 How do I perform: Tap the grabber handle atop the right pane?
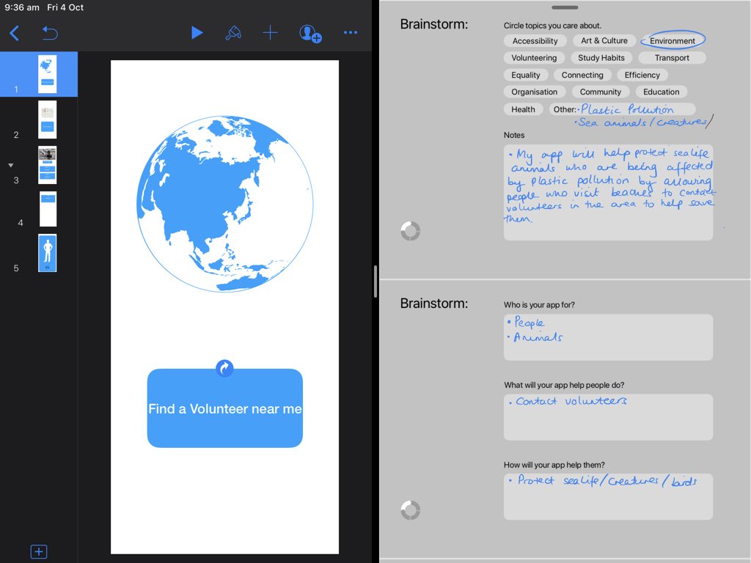pos(565,7)
